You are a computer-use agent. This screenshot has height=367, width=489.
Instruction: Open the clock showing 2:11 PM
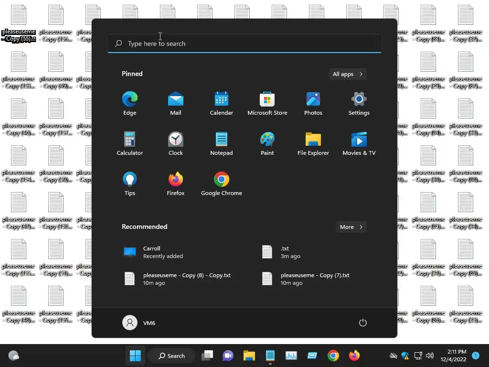tap(453, 356)
